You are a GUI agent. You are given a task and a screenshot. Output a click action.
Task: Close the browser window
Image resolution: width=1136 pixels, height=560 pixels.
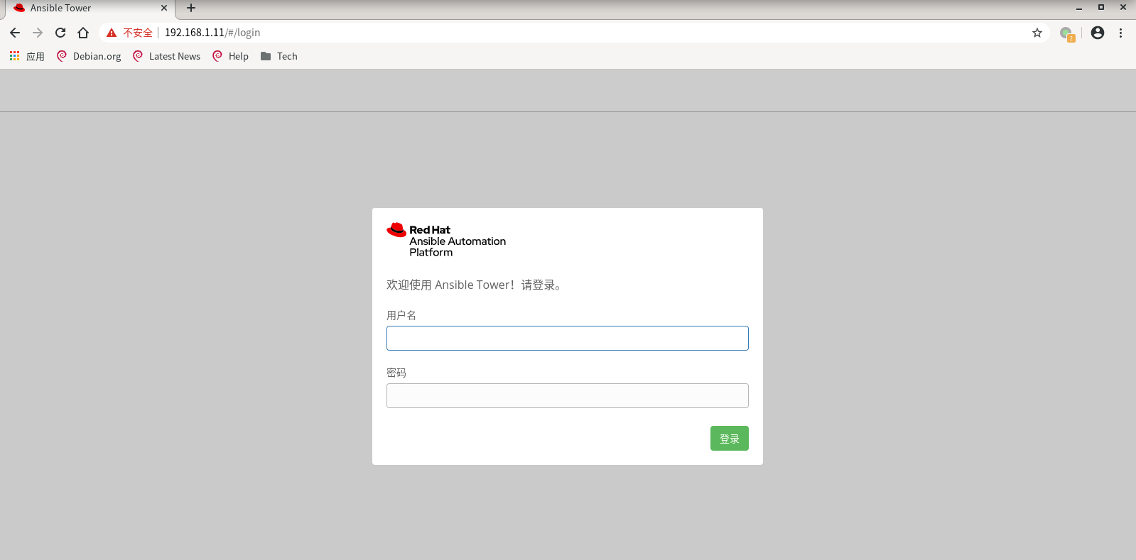coord(1123,7)
